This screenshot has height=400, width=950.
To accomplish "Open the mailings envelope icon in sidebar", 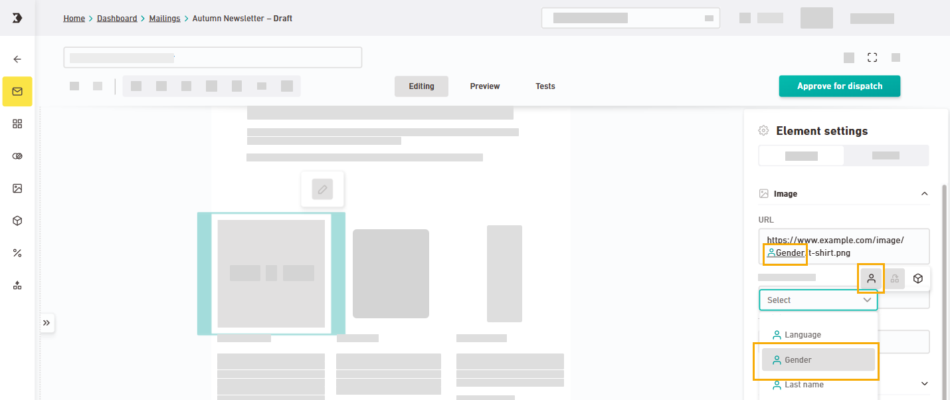I will [x=17, y=92].
